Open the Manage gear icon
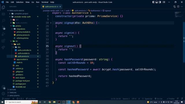Image resolution: width=185 pixels, height=104 pixels. pyautogui.click(x=3, y=94)
